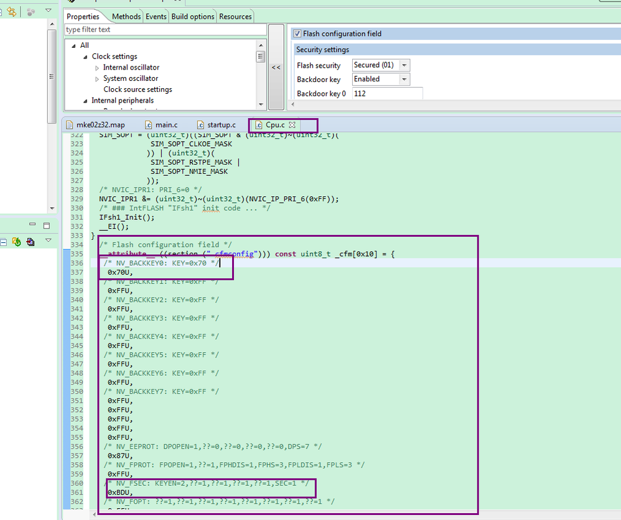Minimize the lower-left panel
The width and height of the screenshot is (621, 520).
point(32,224)
